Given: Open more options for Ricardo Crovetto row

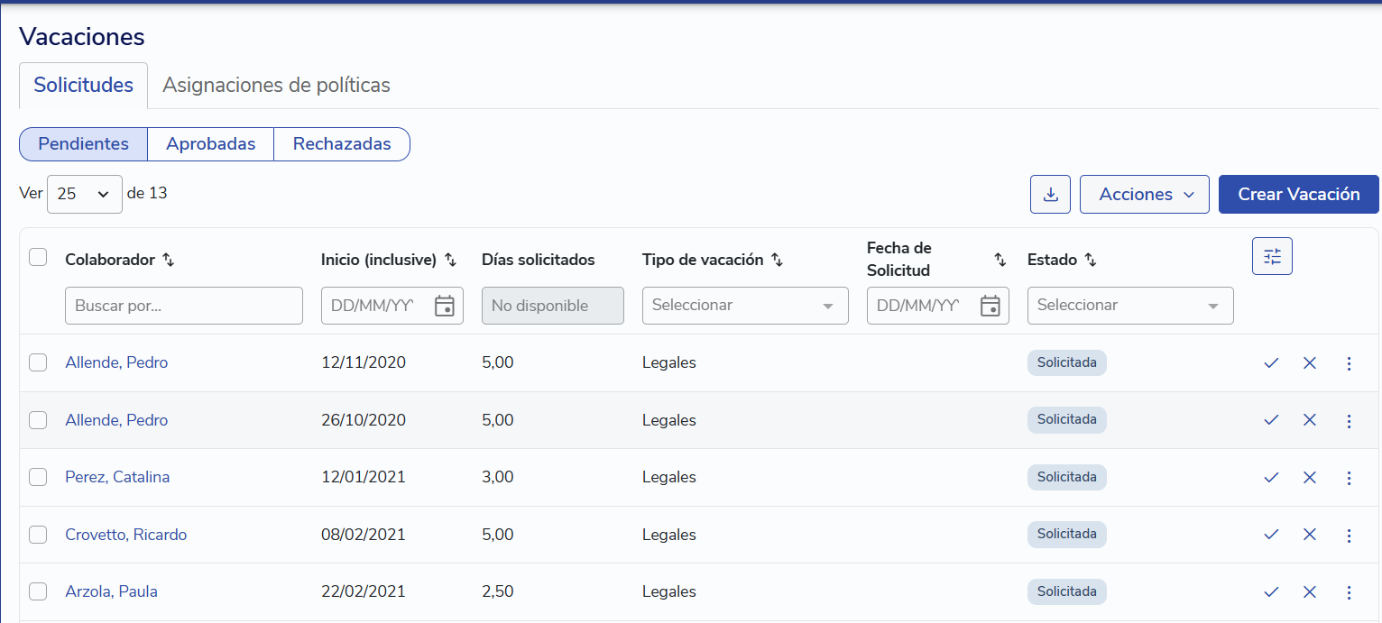Looking at the screenshot, I should pyautogui.click(x=1349, y=536).
